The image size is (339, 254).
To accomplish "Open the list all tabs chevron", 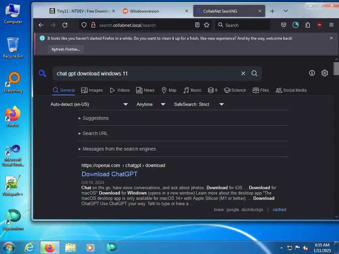I will 286,11.
